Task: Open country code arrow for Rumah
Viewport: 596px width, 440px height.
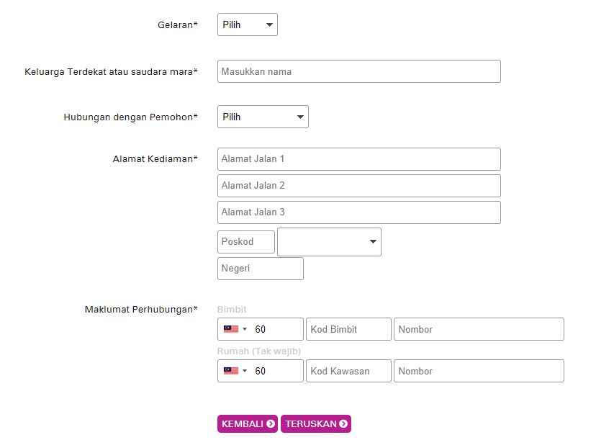Action: coord(244,372)
